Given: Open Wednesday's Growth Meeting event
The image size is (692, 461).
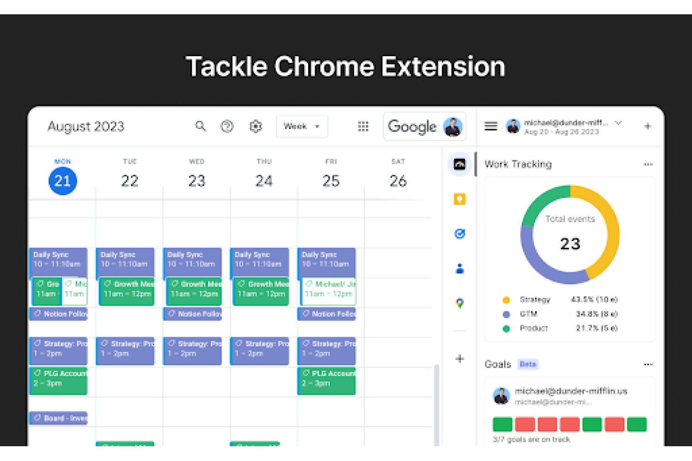Looking at the screenshot, I should point(194,291).
